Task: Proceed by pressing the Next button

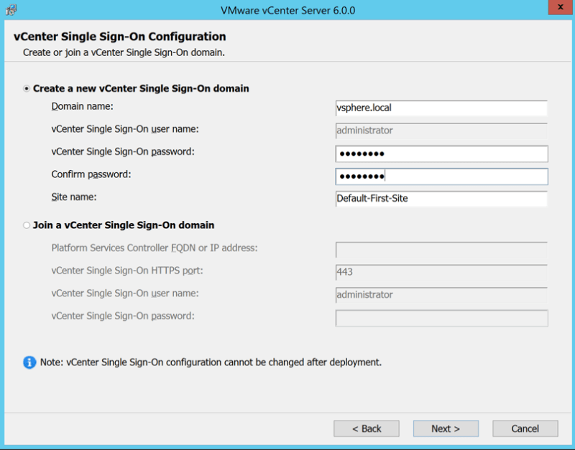Action: tap(446, 428)
